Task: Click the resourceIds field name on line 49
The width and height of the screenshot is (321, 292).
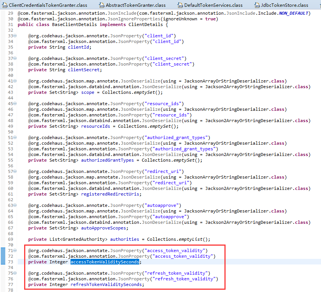Action: tap(95, 126)
